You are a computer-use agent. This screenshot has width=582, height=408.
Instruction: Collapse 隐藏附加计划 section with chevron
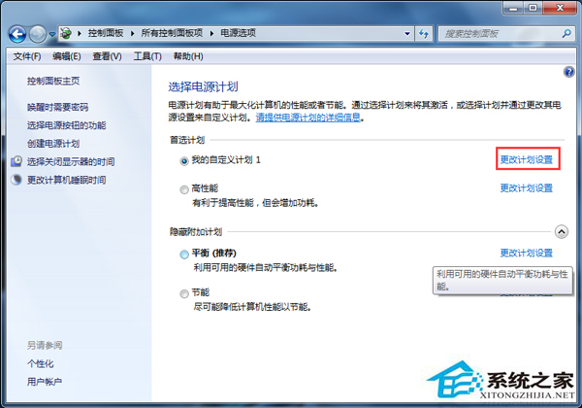point(562,232)
